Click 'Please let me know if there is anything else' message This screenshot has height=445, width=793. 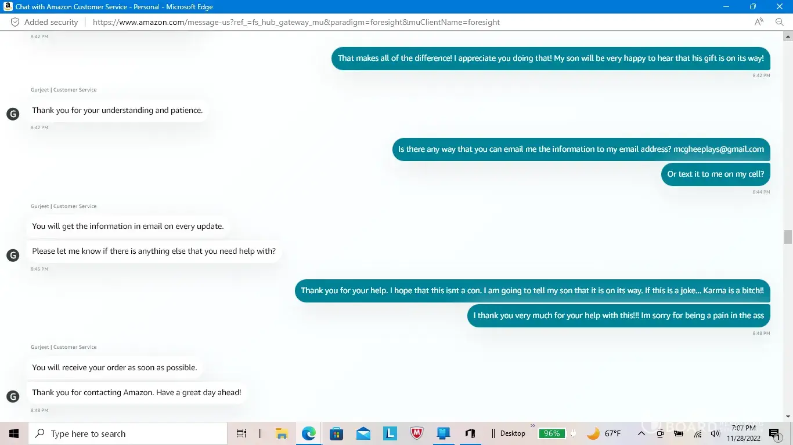154,251
